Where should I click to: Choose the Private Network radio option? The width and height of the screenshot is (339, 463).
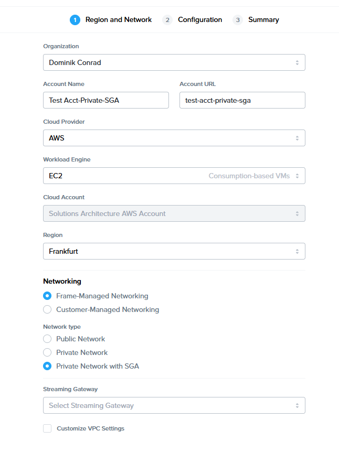point(47,352)
